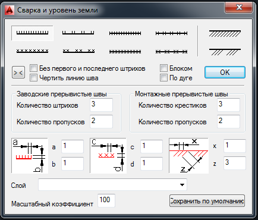Choose the intermittent cross-mark field weld pattern
The image size is (258, 220).
(78, 51)
